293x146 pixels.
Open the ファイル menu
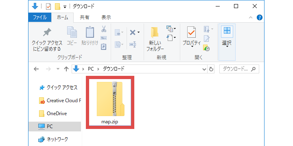pyautogui.click(x=40, y=17)
